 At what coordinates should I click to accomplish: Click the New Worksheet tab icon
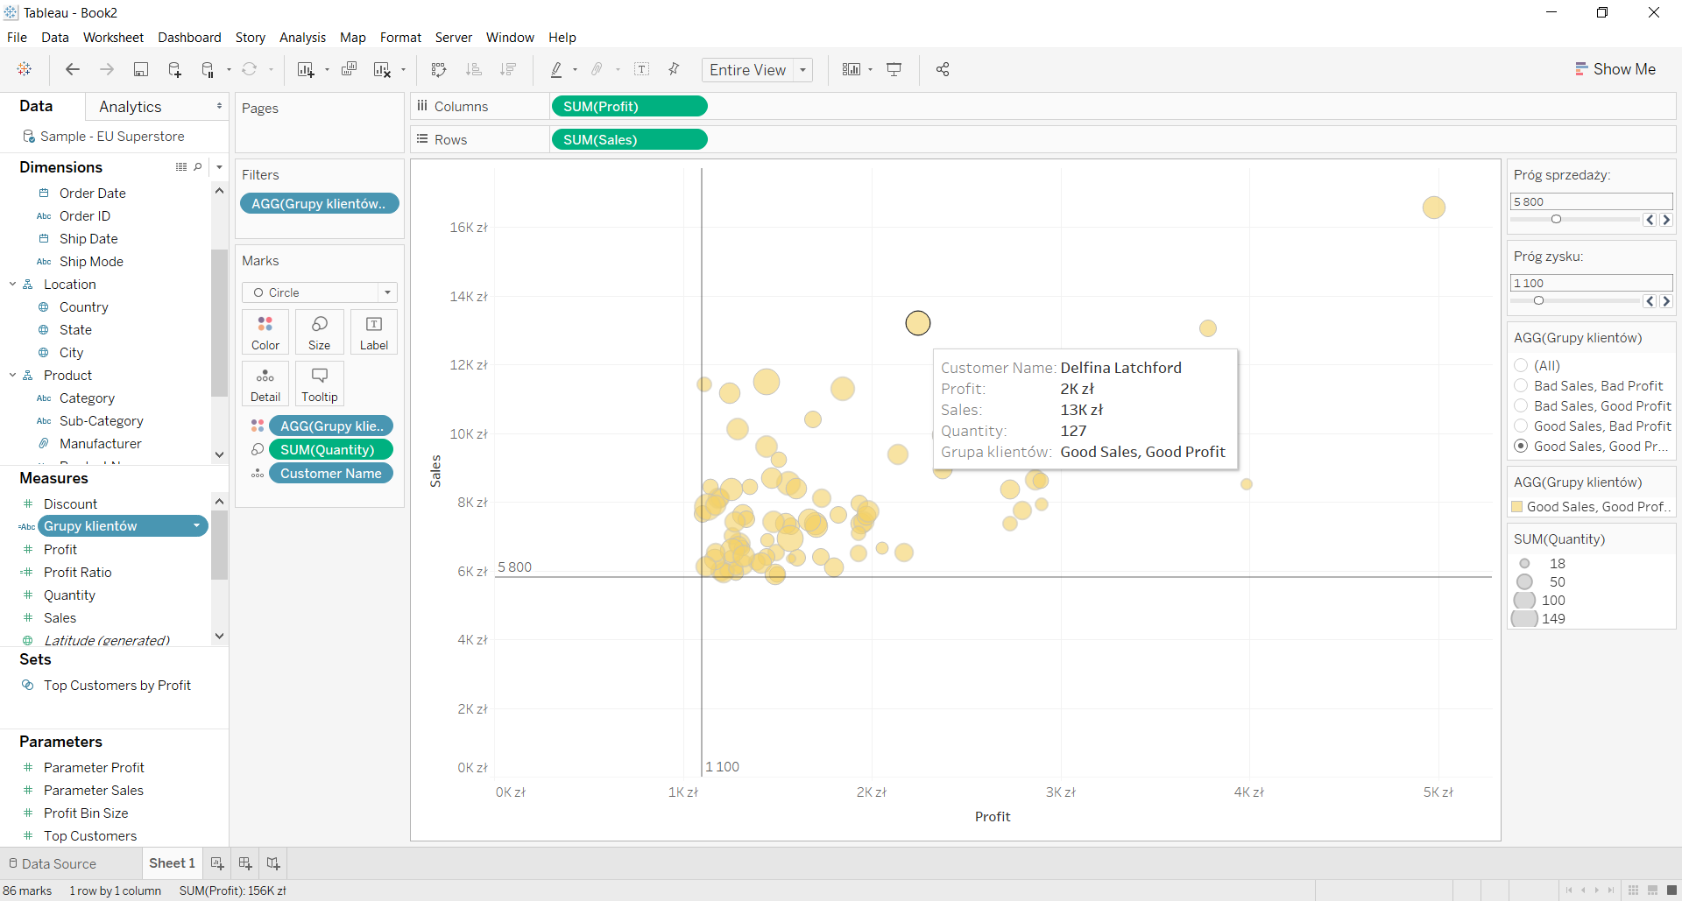pos(217,863)
